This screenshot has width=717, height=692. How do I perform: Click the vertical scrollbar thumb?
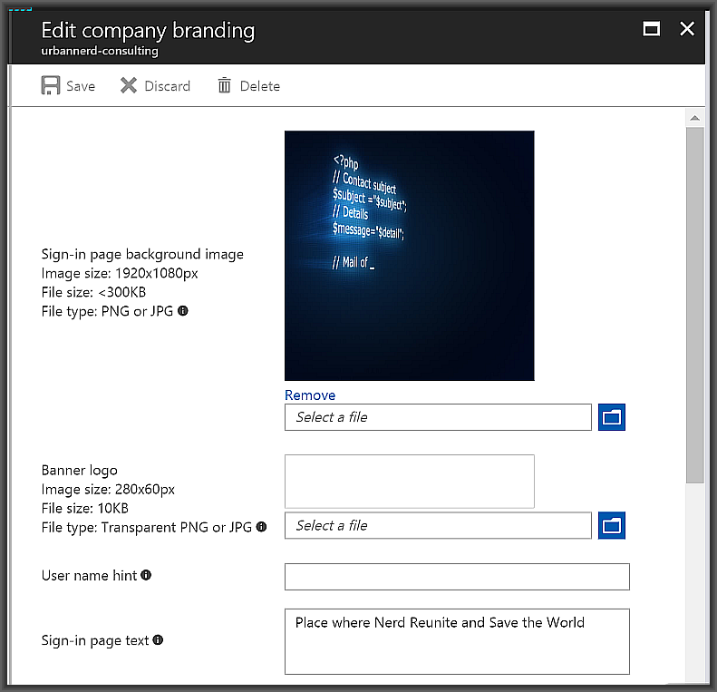pos(694,305)
